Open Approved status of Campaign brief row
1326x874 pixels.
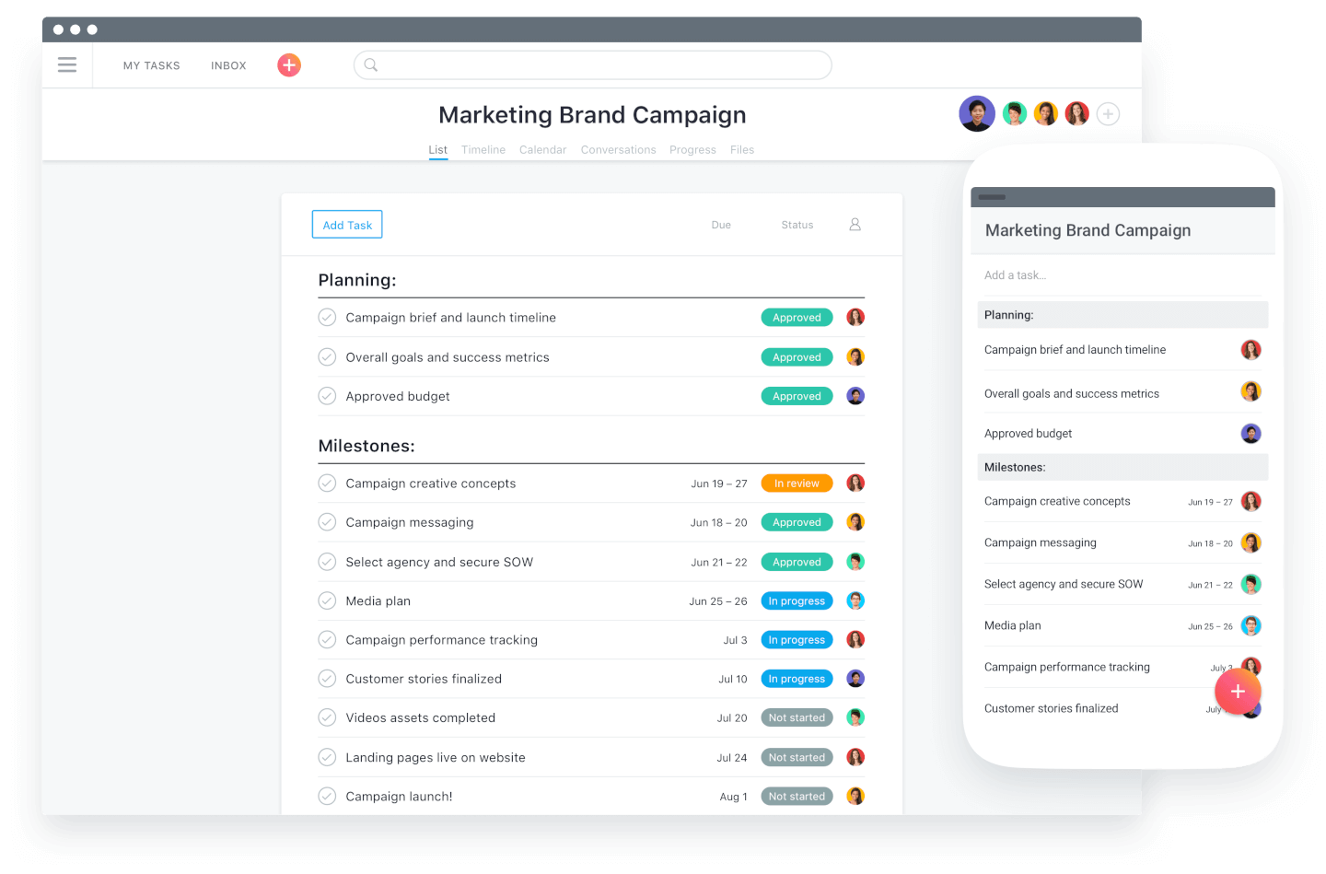pyautogui.click(x=797, y=318)
